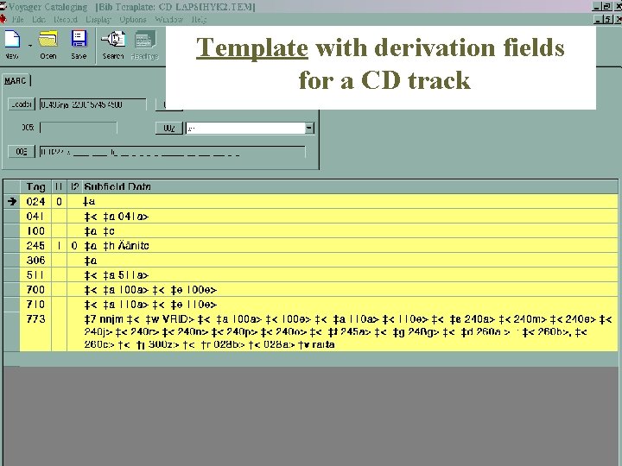
Task: Select the tag 245 cell
Action: [x=35, y=246]
